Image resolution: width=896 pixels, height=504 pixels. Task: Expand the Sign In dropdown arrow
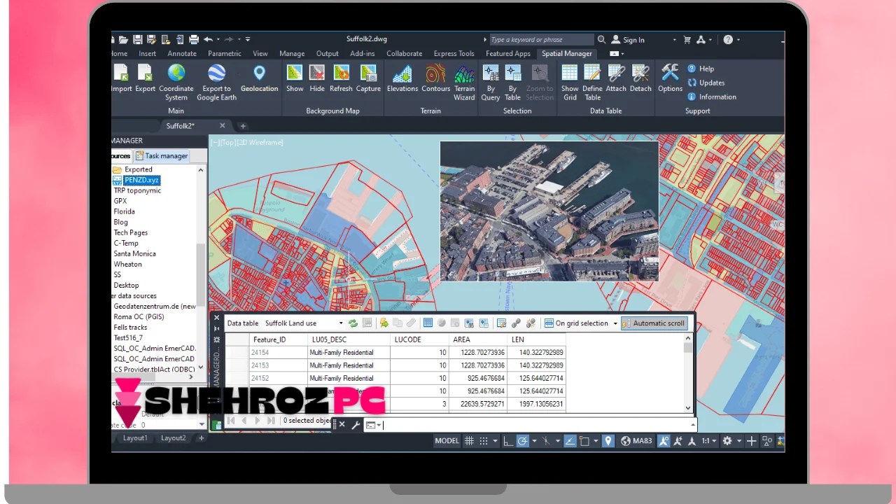coord(675,40)
